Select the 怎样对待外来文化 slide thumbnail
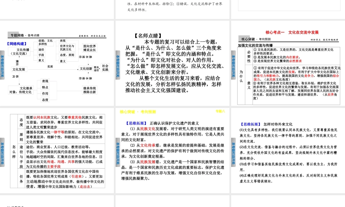 tap(288, 150)
